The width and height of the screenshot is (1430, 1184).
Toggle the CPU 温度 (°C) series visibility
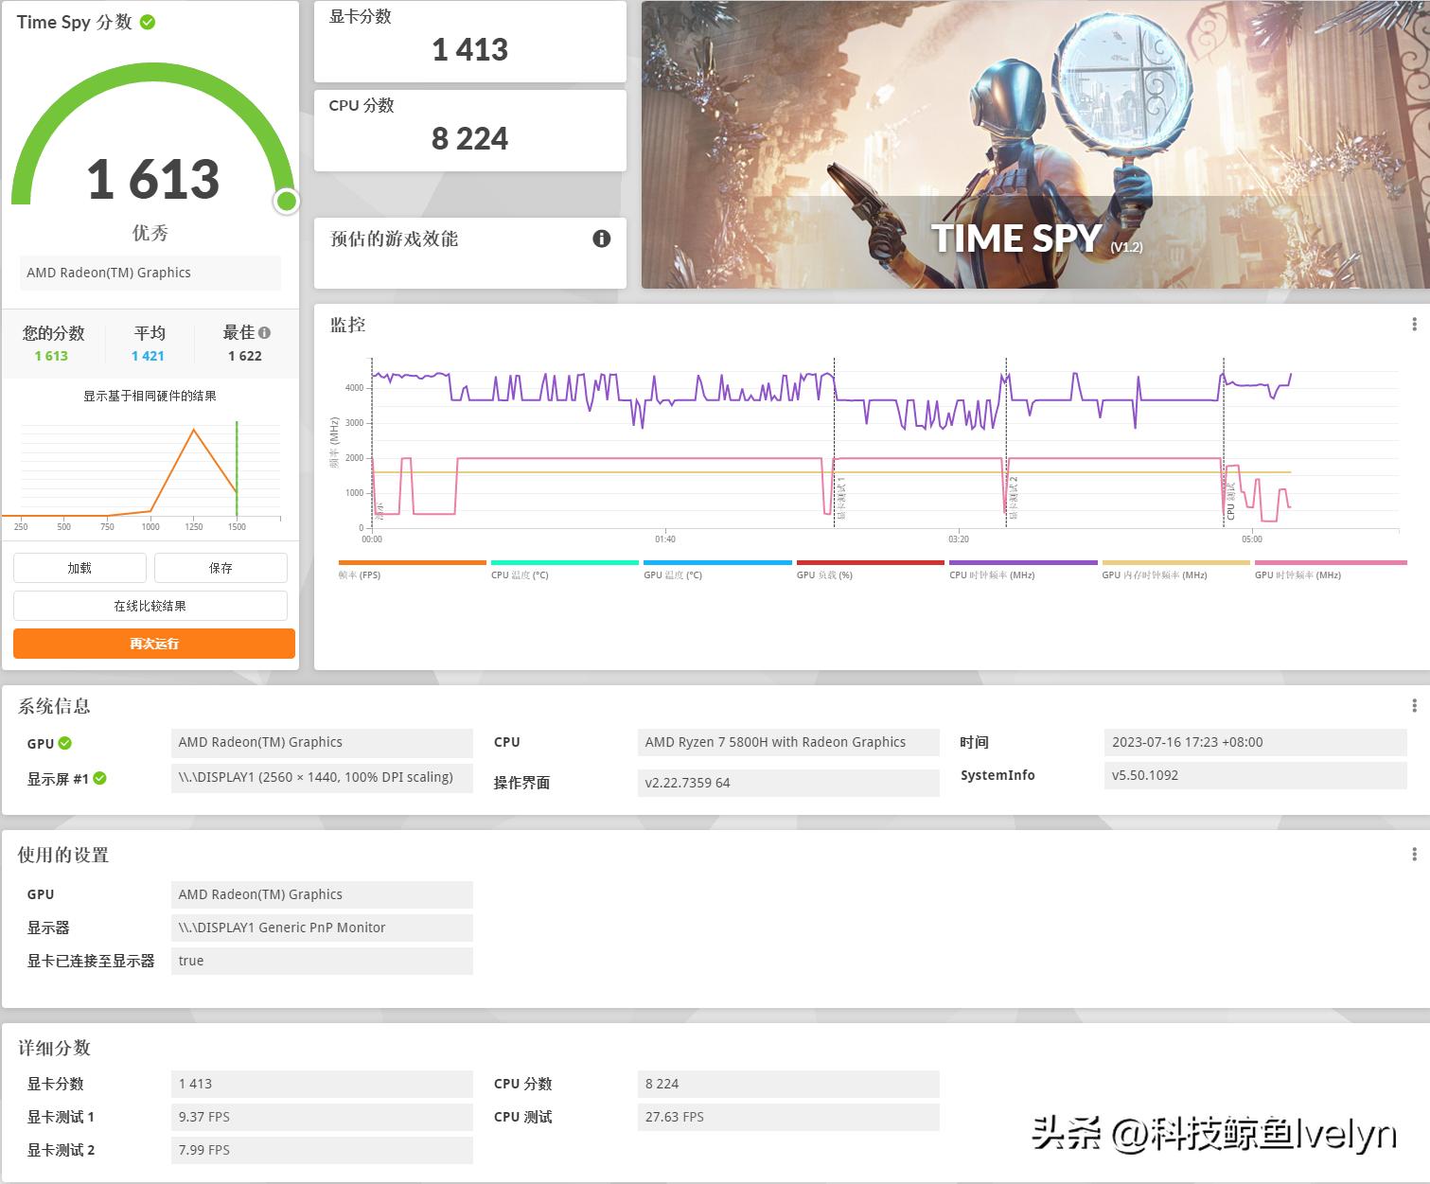coord(563,562)
